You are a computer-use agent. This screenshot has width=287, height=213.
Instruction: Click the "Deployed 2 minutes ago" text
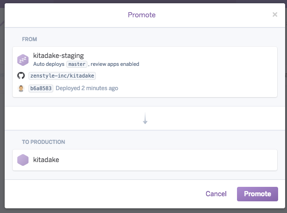87,88
